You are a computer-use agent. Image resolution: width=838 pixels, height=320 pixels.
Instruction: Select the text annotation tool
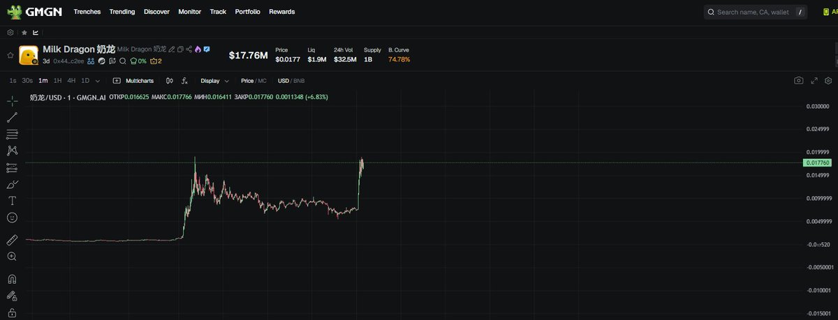12,201
